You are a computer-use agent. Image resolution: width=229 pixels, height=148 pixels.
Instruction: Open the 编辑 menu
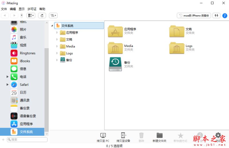(x=13, y=9)
